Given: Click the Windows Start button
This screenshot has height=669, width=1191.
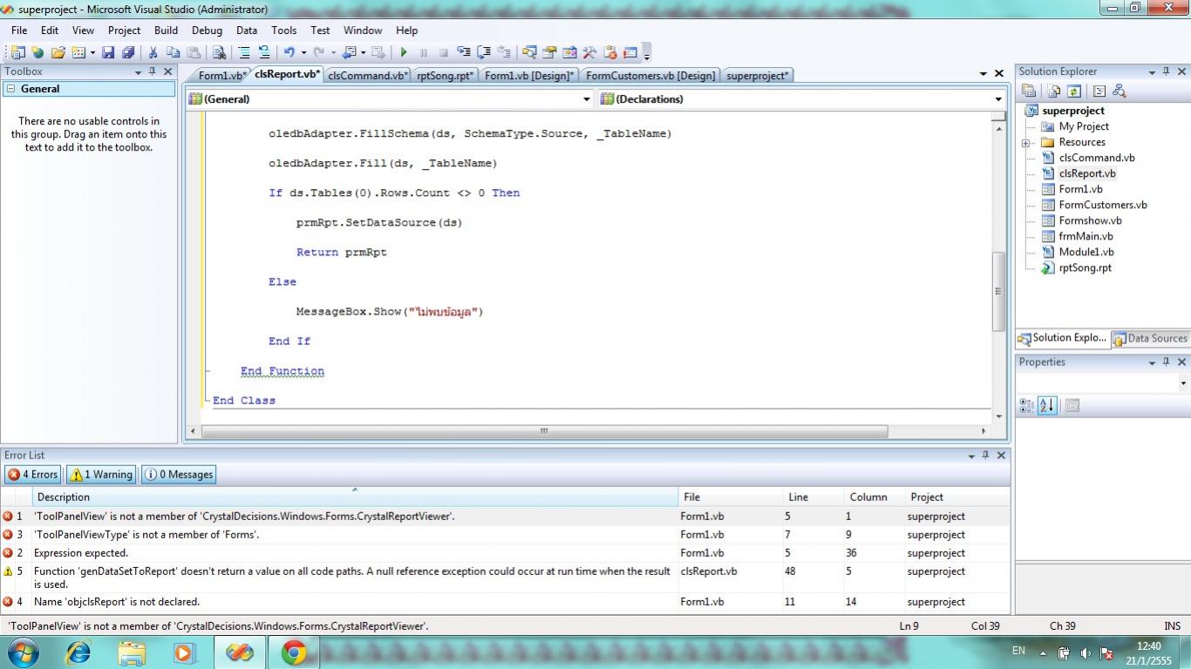Looking at the screenshot, I should click(21, 652).
